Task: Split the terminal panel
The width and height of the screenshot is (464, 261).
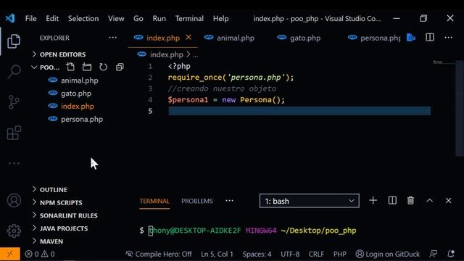Action: coord(392,201)
